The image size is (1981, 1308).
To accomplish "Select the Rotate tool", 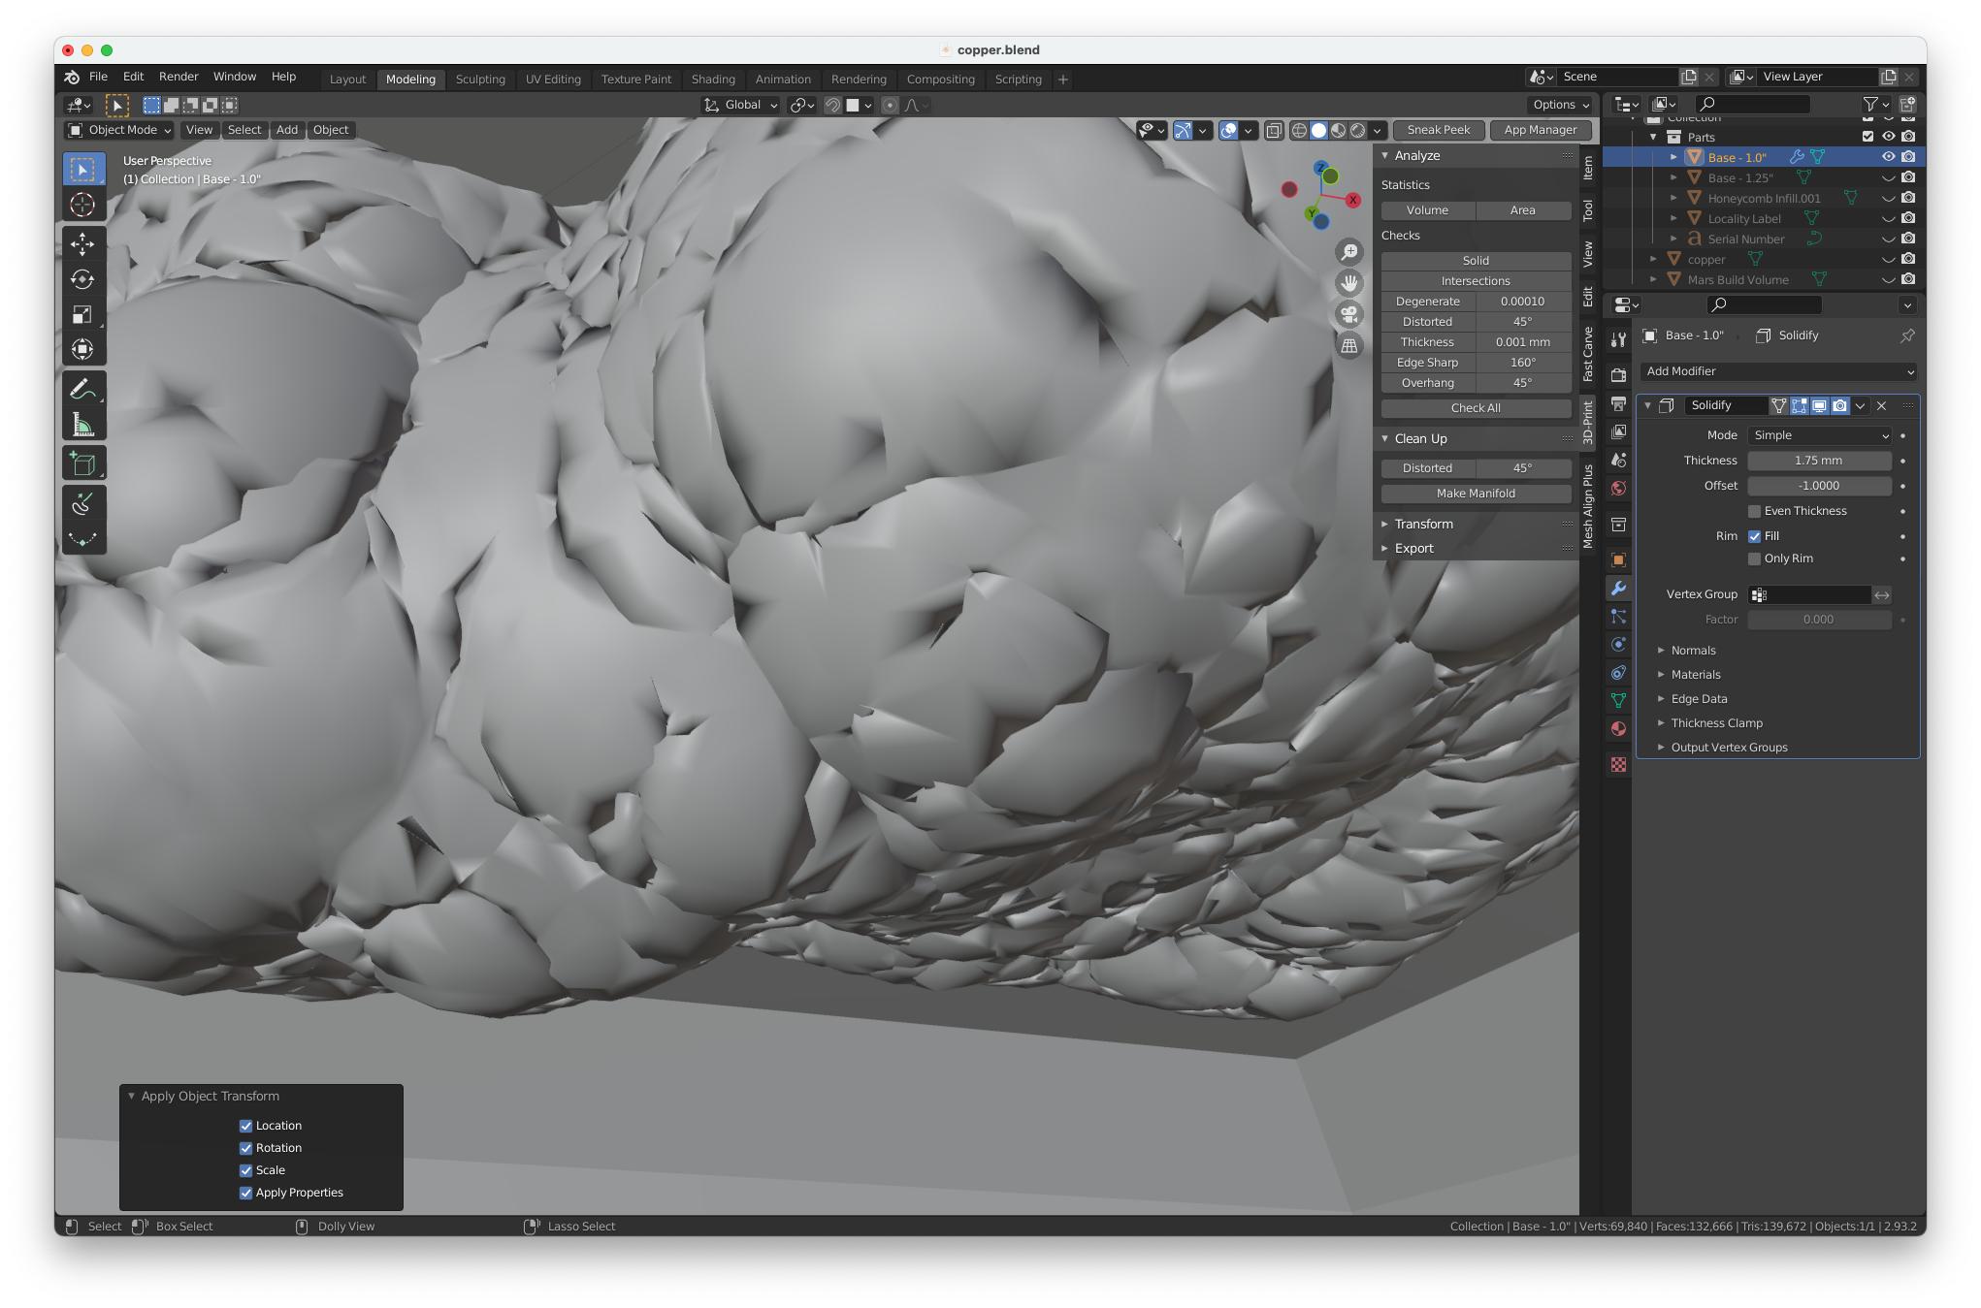I will (82, 278).
